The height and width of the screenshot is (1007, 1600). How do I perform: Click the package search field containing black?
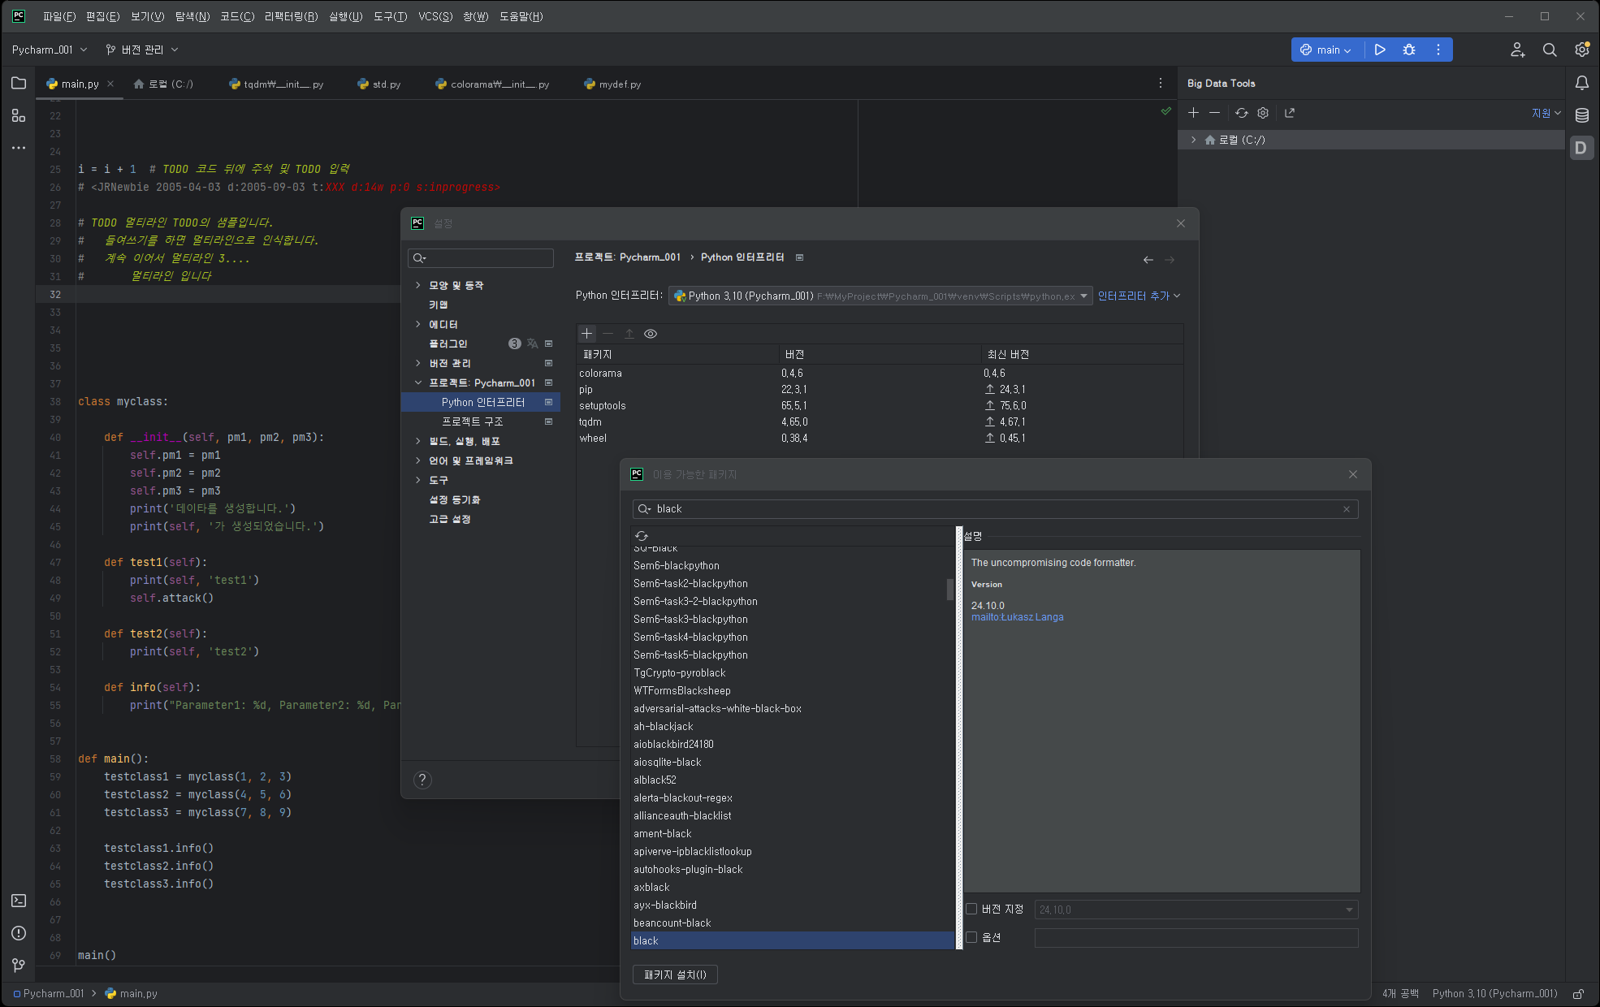click(995, 509)
